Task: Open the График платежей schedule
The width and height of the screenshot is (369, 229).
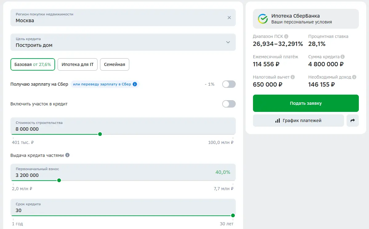Action: tap(299, 121)
